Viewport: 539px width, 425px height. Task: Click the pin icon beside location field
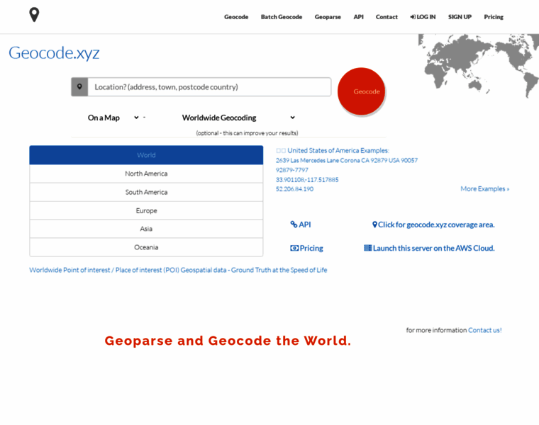pos(79,87)
